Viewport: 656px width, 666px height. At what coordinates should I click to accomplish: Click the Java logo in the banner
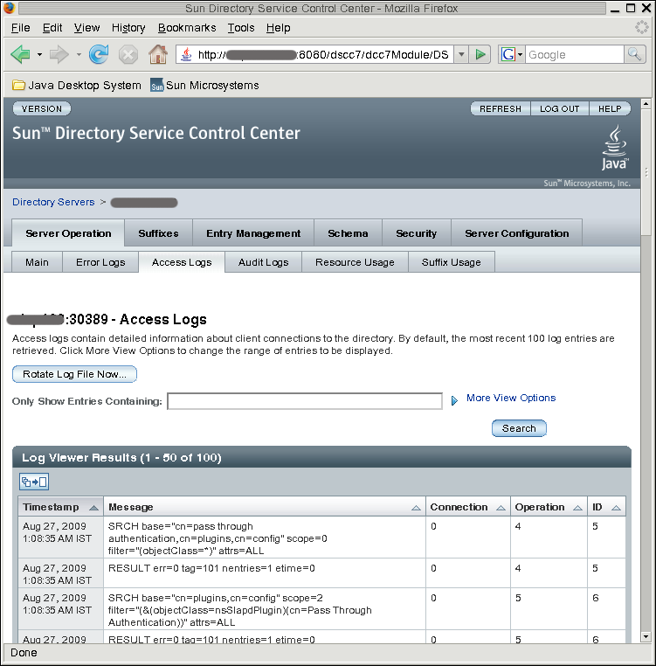pyautogui.click(x=614, y=148)
